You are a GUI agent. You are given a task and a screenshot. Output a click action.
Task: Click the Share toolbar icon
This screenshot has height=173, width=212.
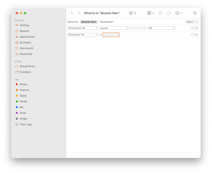[x=160, y=13]
